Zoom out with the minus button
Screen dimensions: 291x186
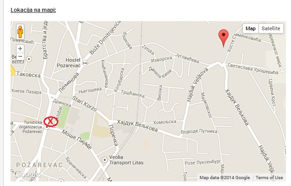(x=20, y=56)
